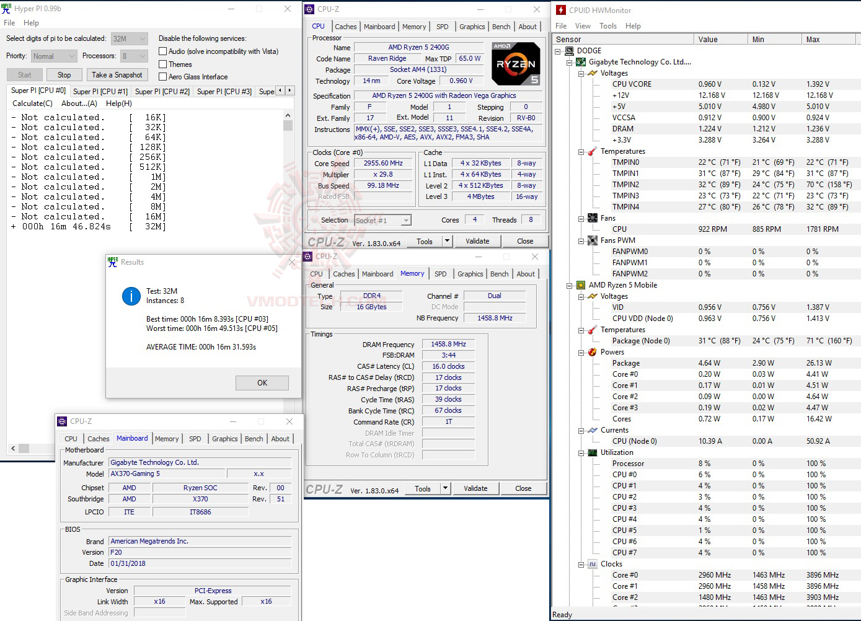Select the Super PI [CPU #2] tab
Screen dimensions: 861x621
162,91
